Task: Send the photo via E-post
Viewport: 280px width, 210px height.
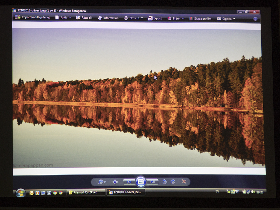Action: coord(155,18)
